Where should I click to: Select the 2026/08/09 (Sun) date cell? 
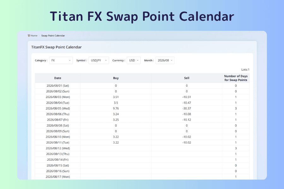coord(58,131)
